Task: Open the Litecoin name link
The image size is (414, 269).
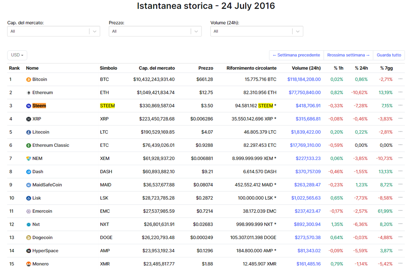Action: (41, 132)
